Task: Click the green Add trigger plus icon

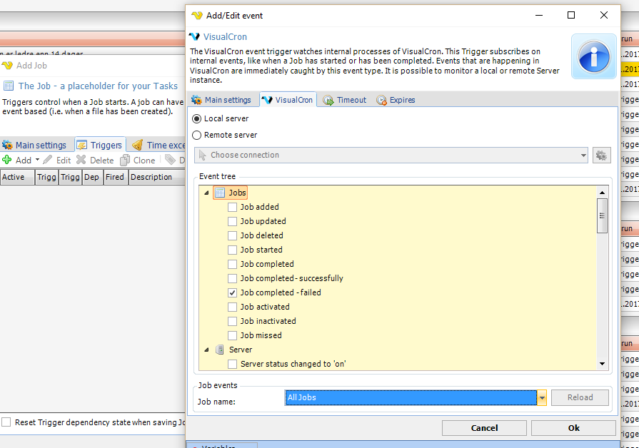Action: tap(7, 161)
